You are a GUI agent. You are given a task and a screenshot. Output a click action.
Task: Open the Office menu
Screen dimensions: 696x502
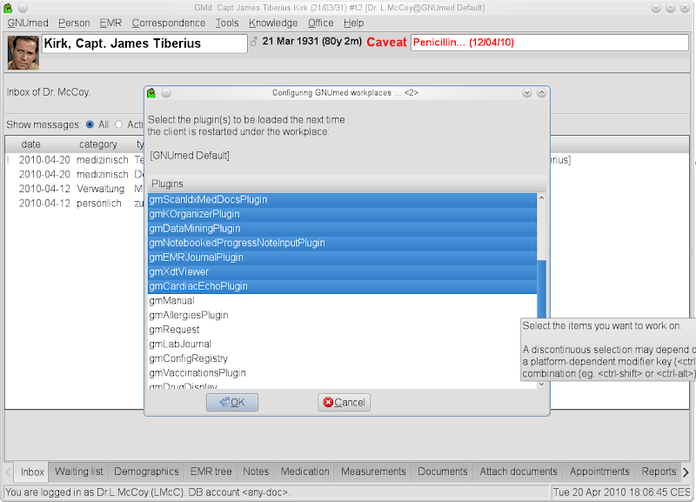320,23
